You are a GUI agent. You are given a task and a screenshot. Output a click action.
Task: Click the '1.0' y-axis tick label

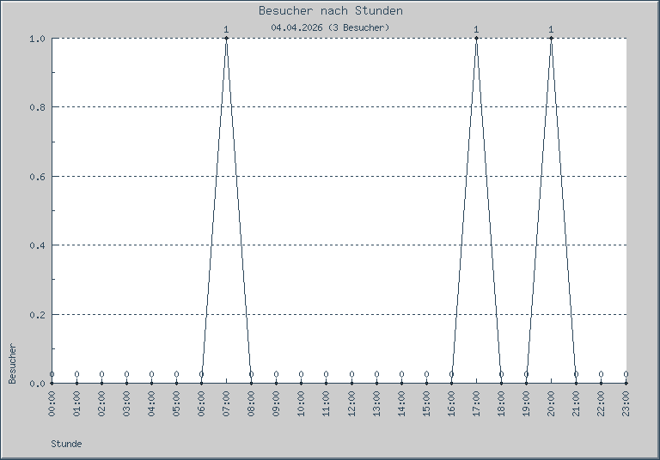[37, 39]
